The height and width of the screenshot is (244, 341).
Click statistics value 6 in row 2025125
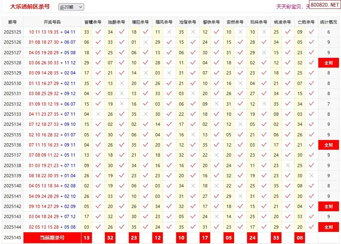pos(328,32)
